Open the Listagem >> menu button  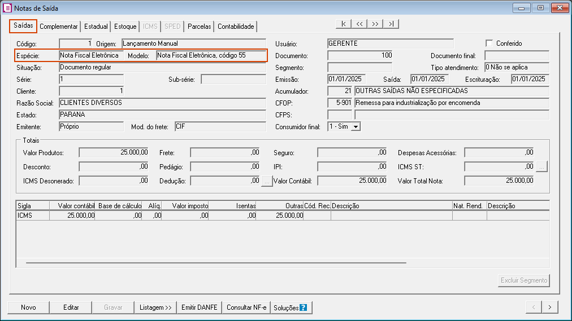(x=155, y=307)
